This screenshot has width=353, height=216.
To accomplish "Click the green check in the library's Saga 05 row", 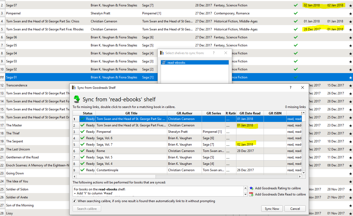I will pos(295,45).
